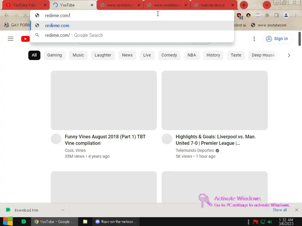Image resolution: width=302 pixels, height=226 pixels.
Task: Select the All category chip
Action: click(34, 55)
